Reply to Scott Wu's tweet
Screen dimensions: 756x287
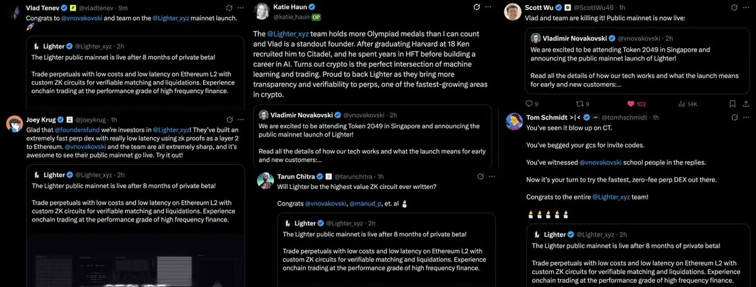pyautogui.click(x=528, y=104)
